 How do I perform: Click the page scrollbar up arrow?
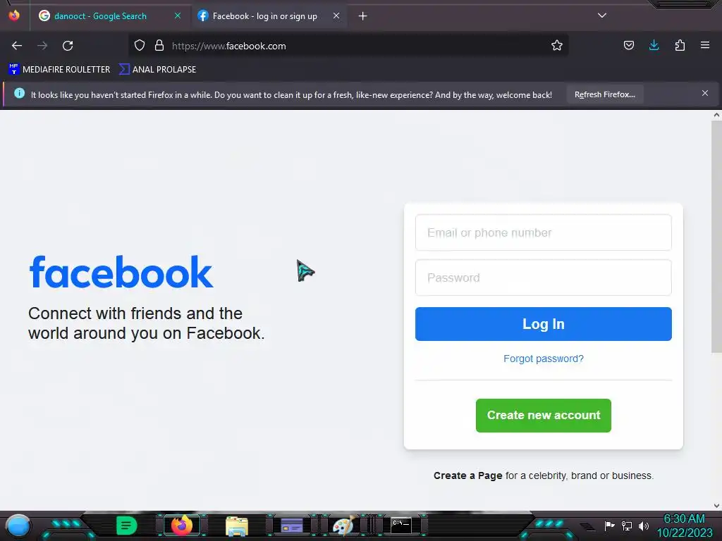[716, 115]
